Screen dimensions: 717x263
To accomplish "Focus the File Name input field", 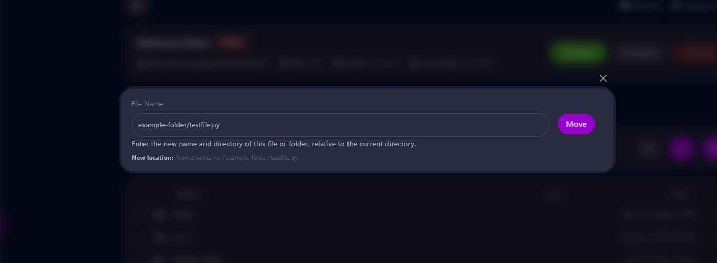I will [x=340, y=125].
